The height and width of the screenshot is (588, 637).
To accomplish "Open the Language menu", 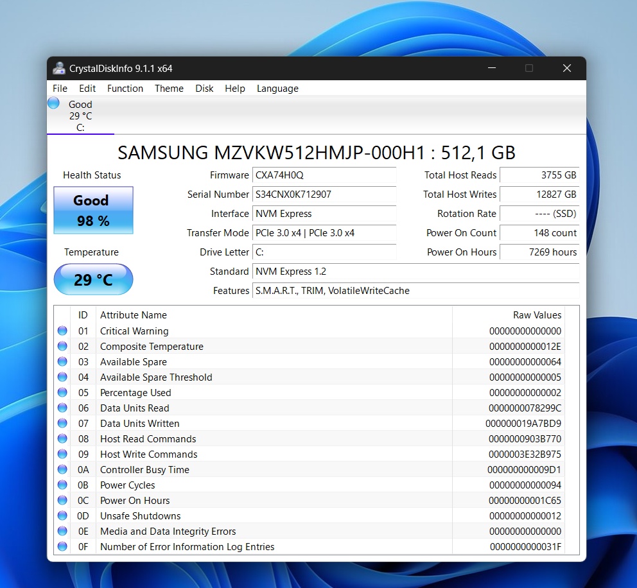I will click(x=277, y=89).
